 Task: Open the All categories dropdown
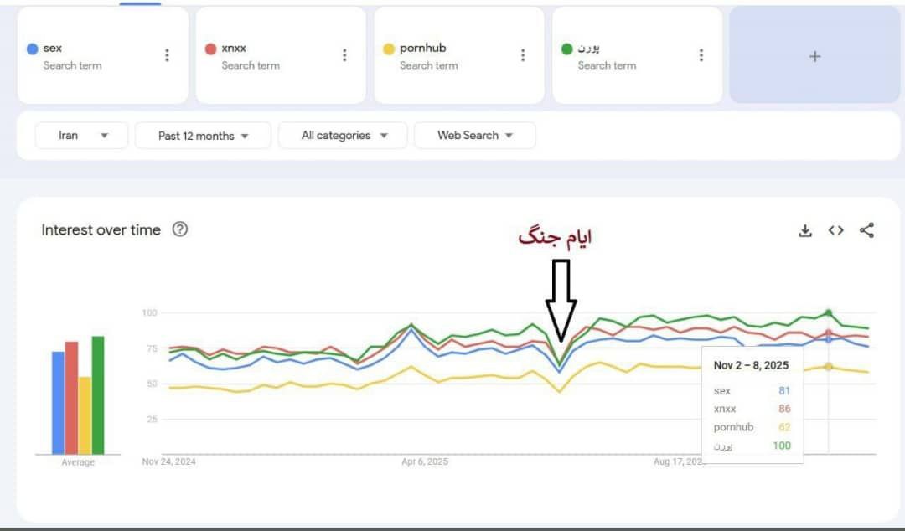tap(343, 136)
